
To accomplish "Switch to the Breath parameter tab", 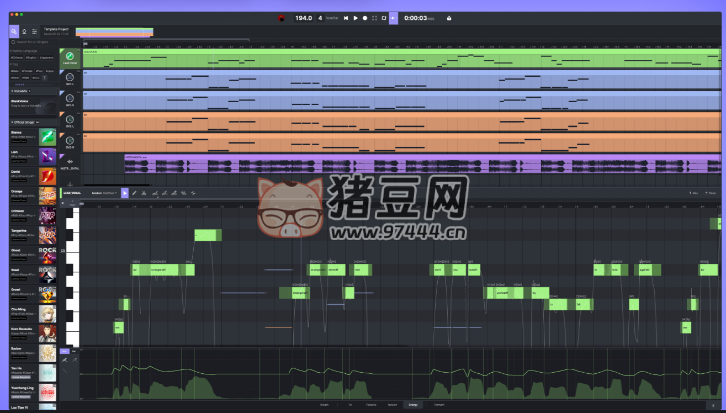I will point(324,405).
